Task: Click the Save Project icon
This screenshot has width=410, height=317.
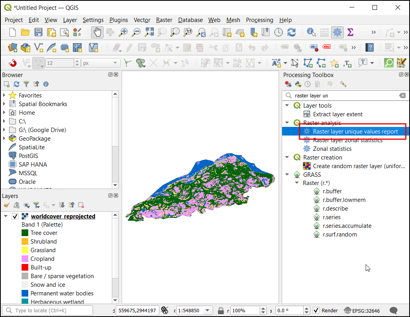Action: (x=38, y=32)
